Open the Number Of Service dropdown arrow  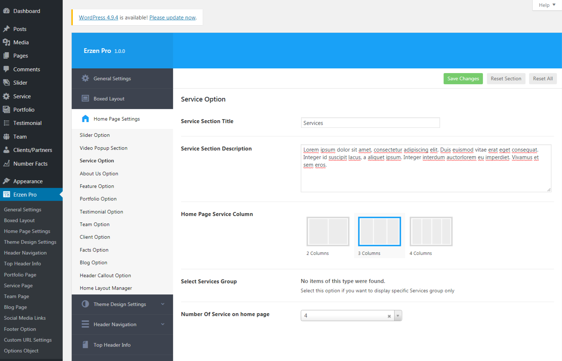398,316
